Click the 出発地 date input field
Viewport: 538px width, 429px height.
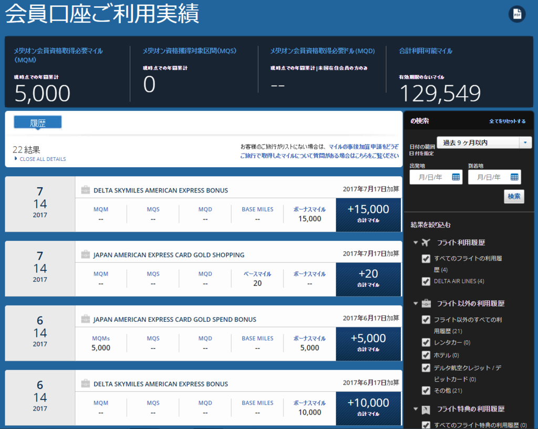[436, 177]
